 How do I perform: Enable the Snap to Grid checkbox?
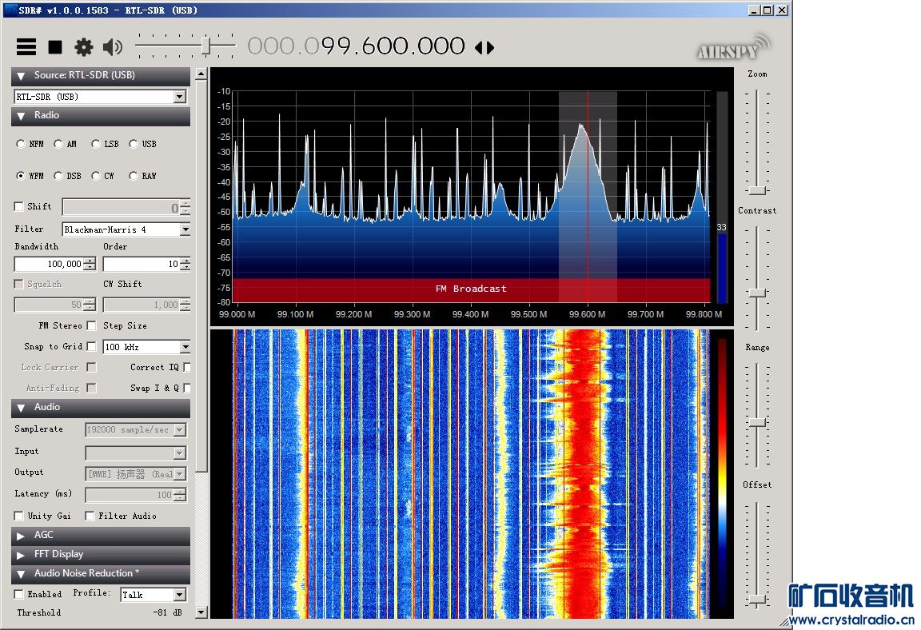91,347
